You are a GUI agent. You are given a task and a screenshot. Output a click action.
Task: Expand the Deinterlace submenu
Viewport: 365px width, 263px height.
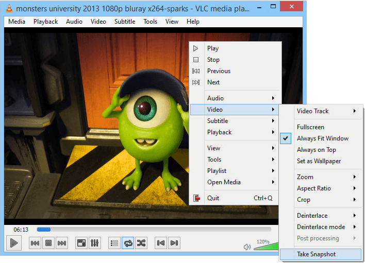coord(321,216)
